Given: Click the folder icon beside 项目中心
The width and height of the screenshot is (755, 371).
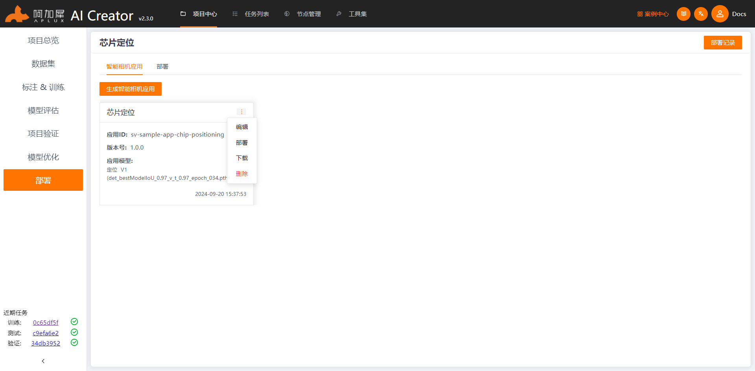Looking at the screenshot, I should click(183, 14).
